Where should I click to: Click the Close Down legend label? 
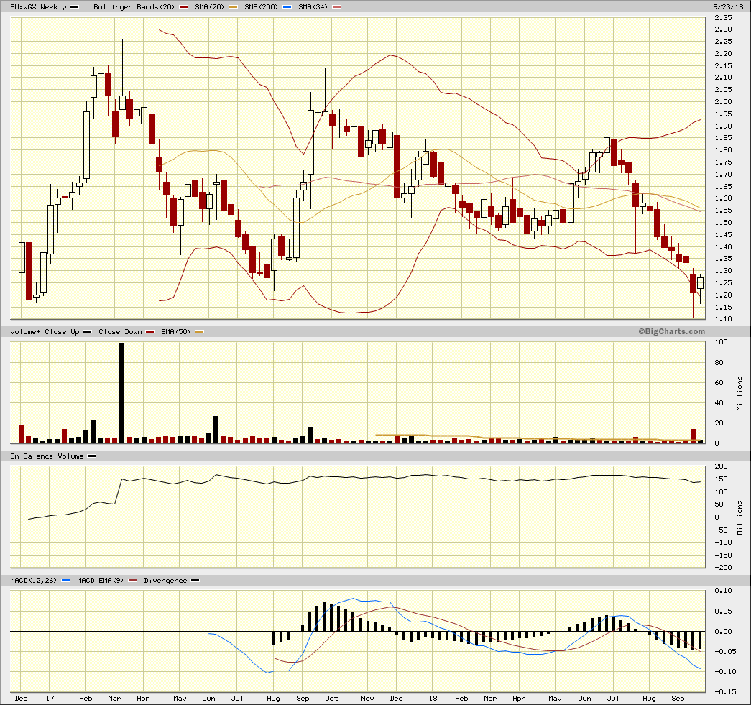120,331
